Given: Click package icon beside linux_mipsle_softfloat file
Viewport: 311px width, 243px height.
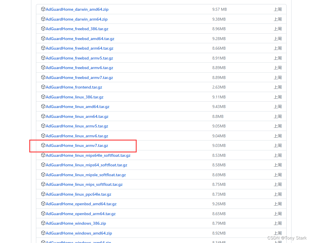Looking at the screenshot, I should (x=43, y=174).
